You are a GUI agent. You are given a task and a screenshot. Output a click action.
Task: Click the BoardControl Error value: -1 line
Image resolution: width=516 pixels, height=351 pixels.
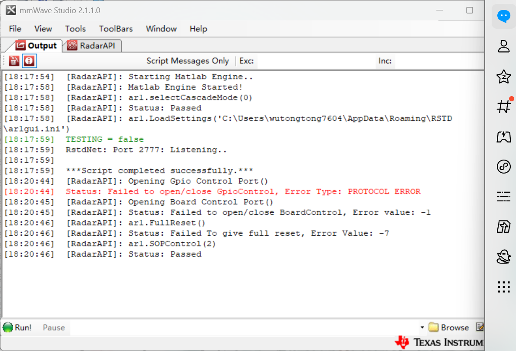[217, 213]
